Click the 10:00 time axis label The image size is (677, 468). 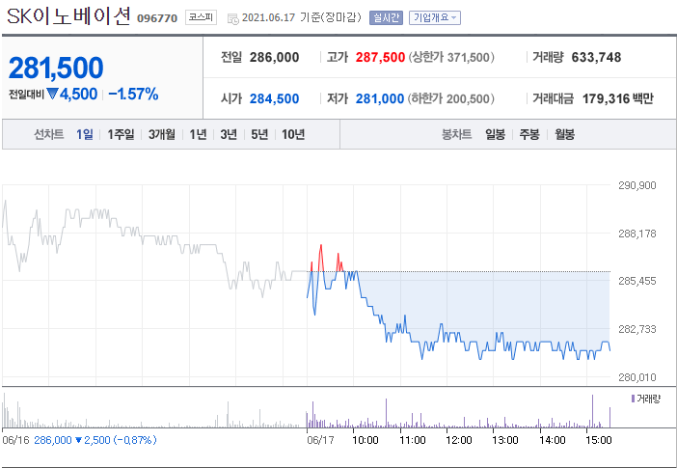point(366,440)
